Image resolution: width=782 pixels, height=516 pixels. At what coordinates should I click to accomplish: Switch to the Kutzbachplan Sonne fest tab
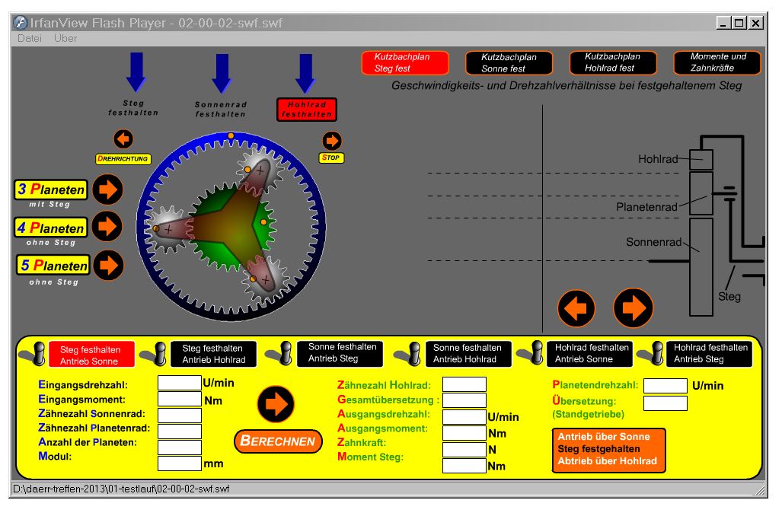pyautogui.click(x=509, y=62)
